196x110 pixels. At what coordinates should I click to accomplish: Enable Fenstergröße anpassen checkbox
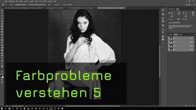click(14, 5)
